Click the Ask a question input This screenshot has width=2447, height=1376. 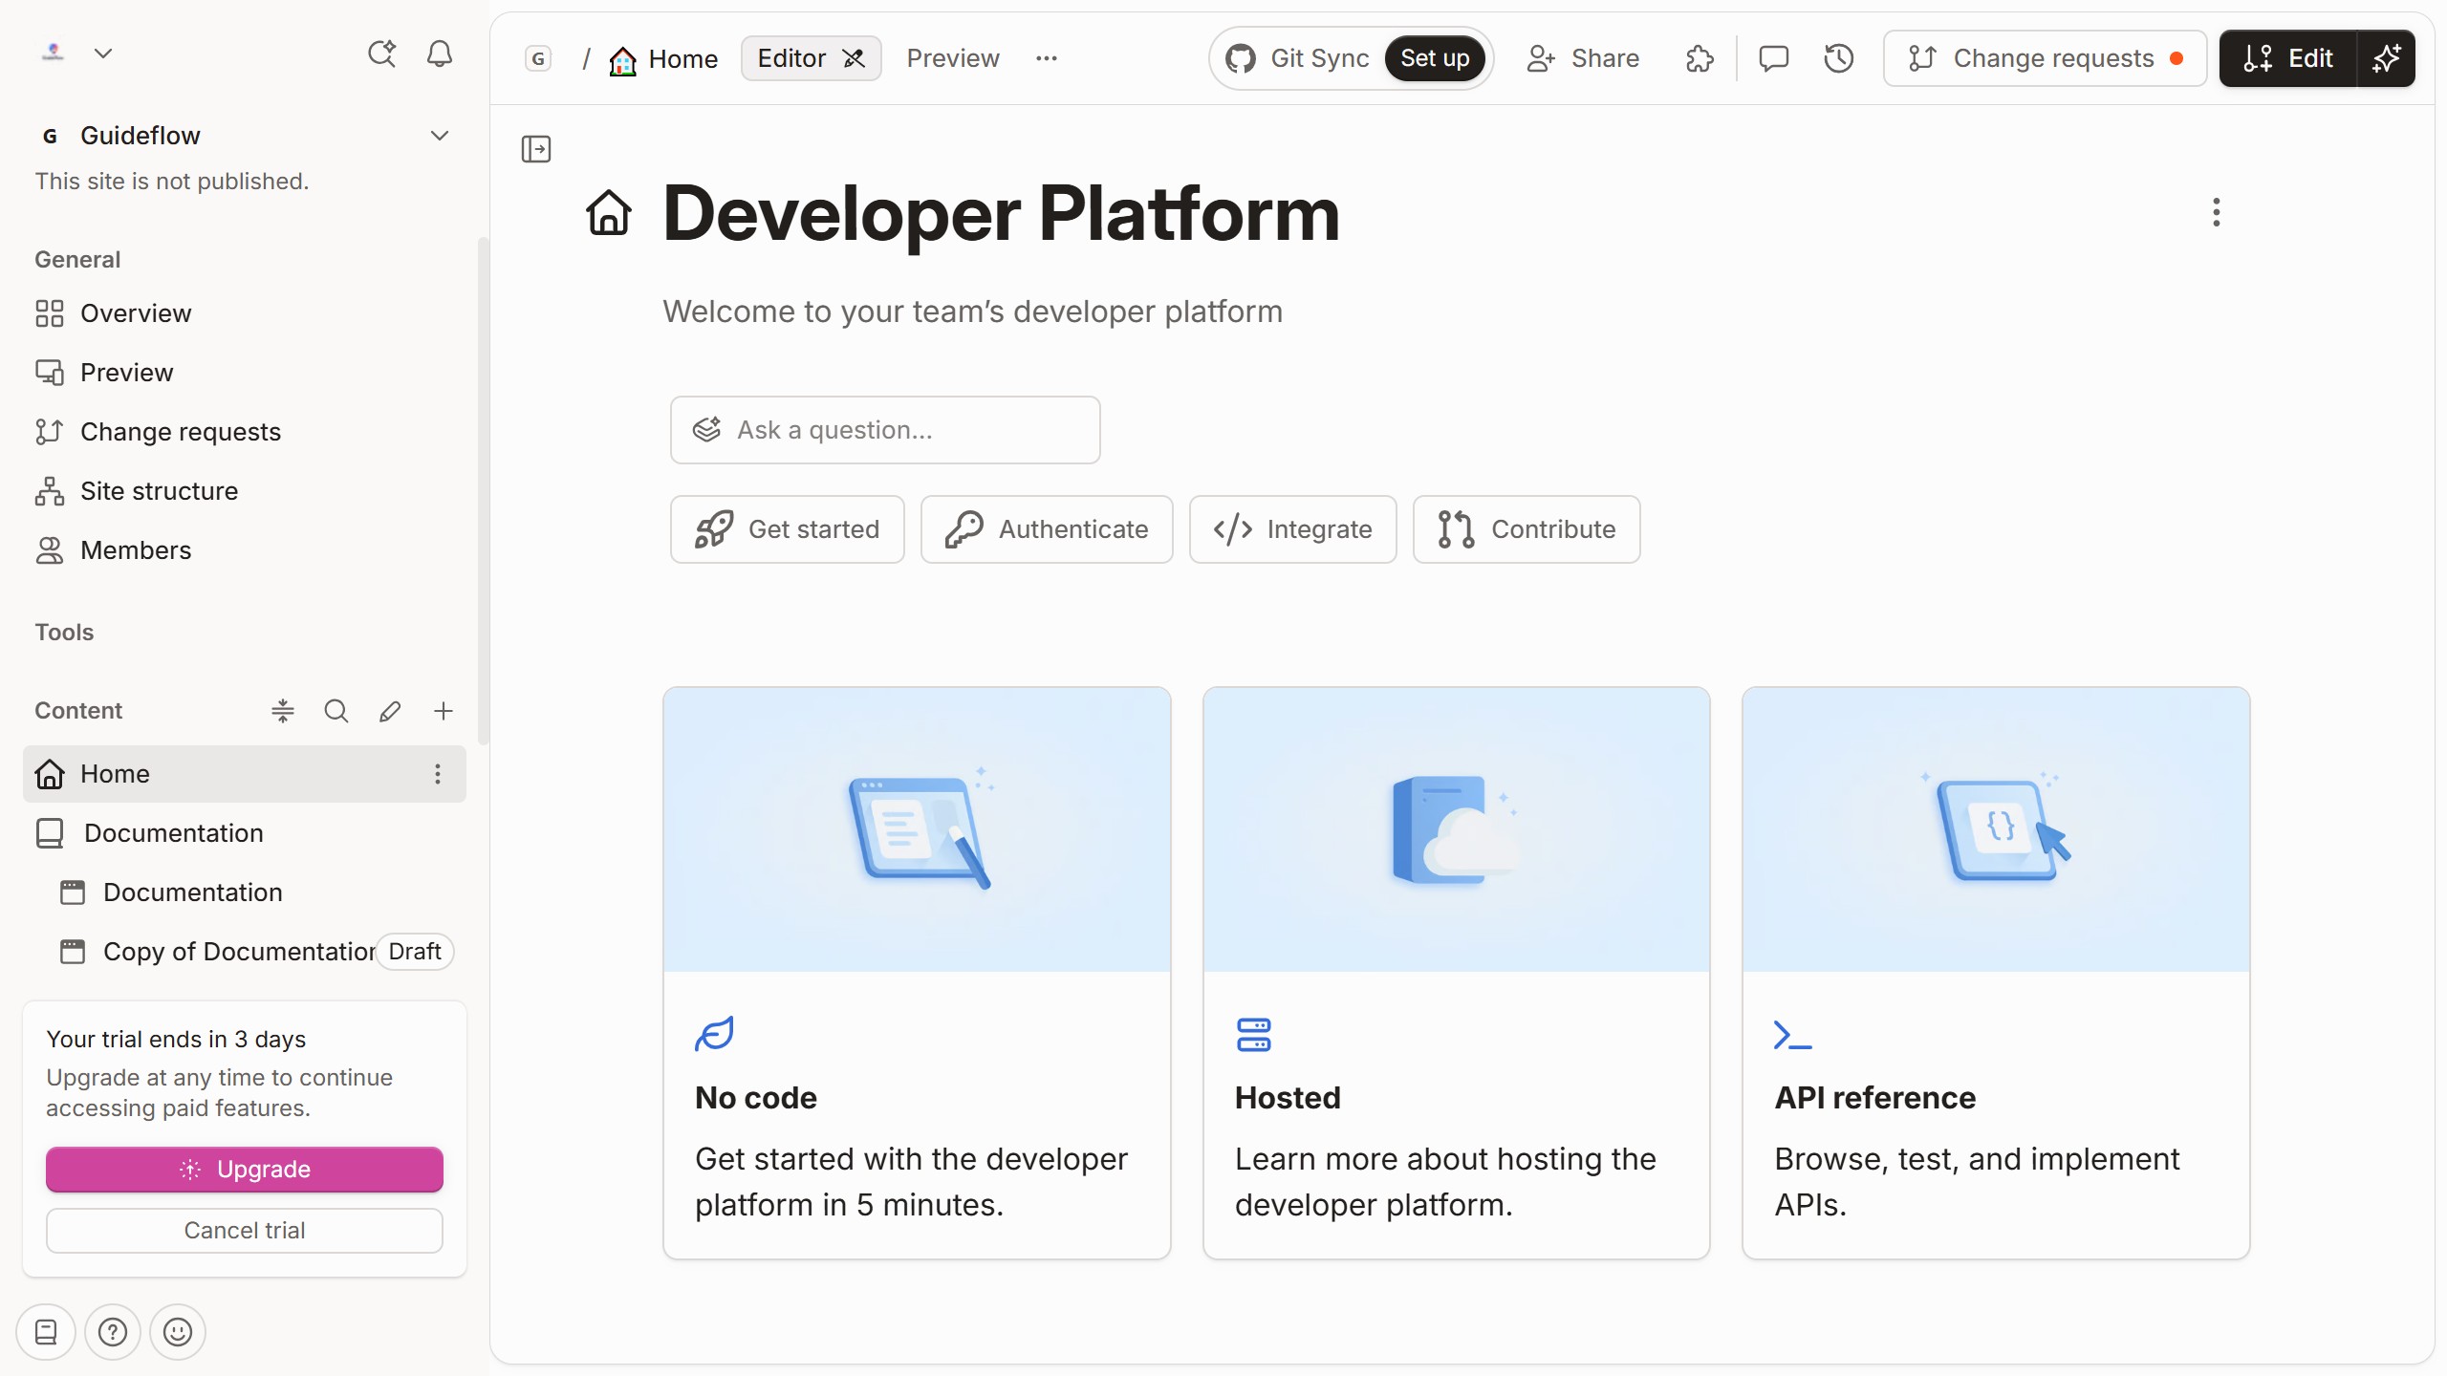click(885, 430)
